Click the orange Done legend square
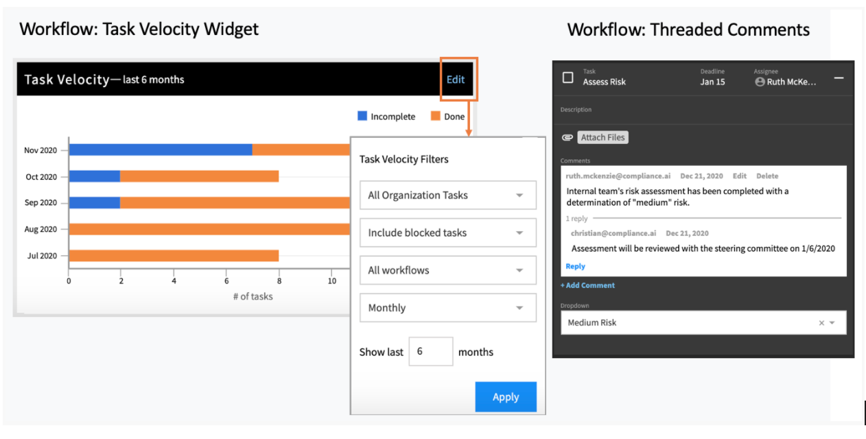Viewport: 866px width, 439px height. (435, 116)
